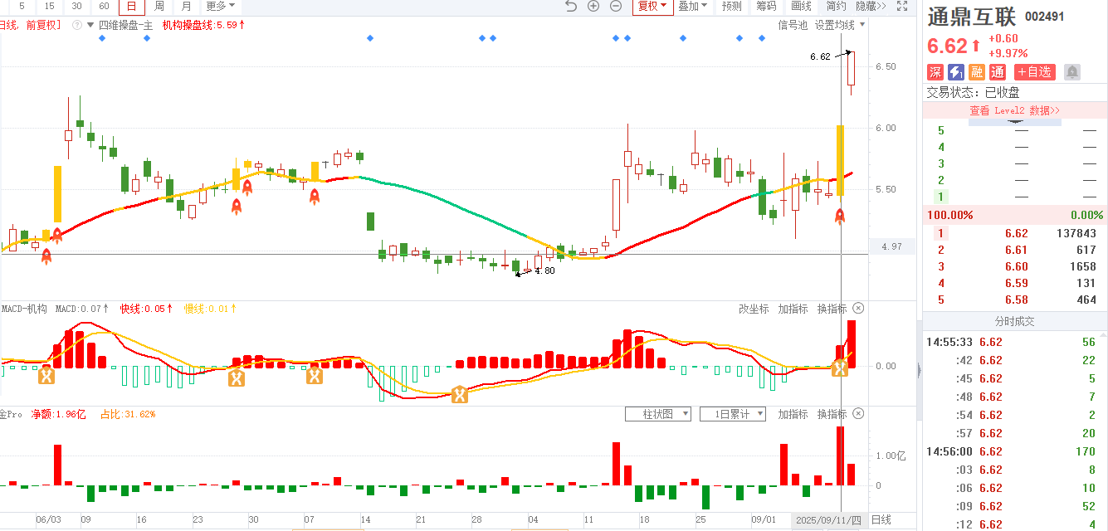Click 换指标 in the MACD panel
Image resolution: width=1108 pixels, height=531 pixels.
click(832, 309)
